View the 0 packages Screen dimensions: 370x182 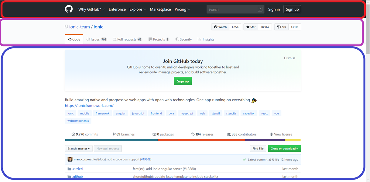pos(163,134)
